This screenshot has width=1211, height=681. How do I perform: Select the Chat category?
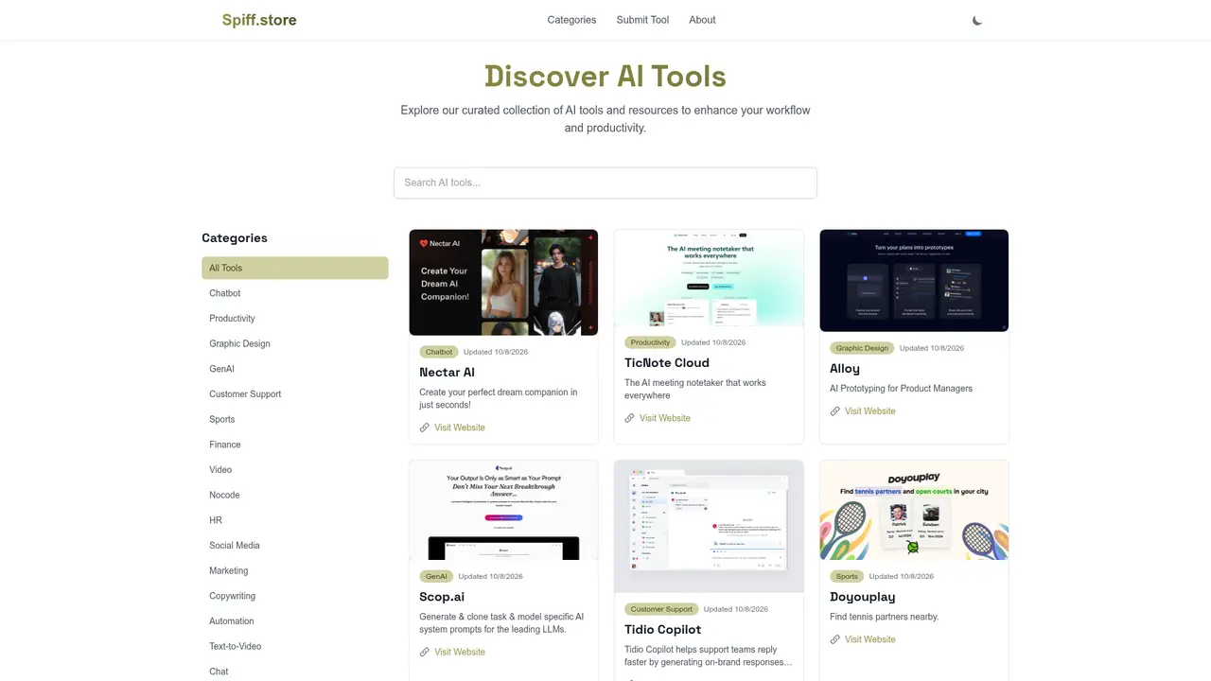click(295, 672)
